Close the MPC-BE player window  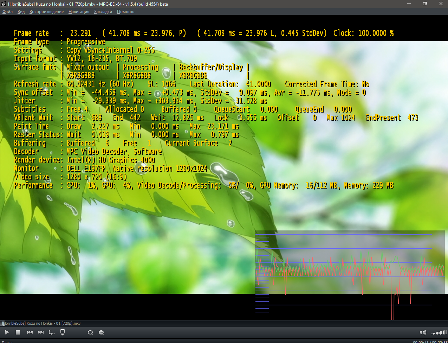(441, 4)
